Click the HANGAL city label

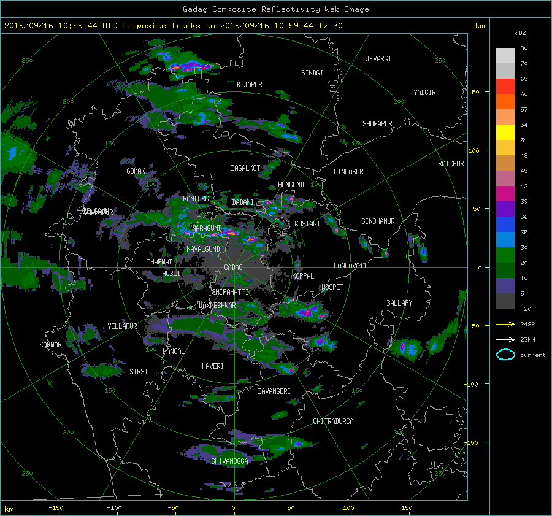[x=174, y=352]
